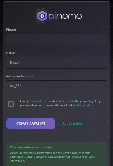
Task: Open the Privacy Policy link
Action: [84, 105]
